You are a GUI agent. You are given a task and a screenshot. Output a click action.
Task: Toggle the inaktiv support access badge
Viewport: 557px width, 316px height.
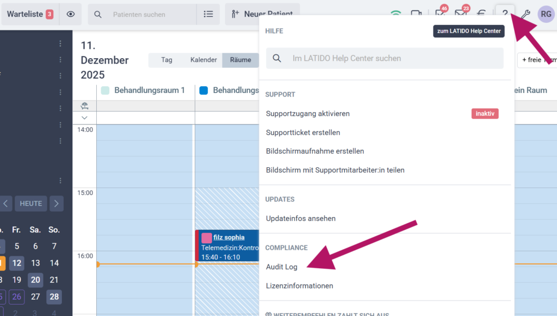pyautogui.click(x=485, y=113)
